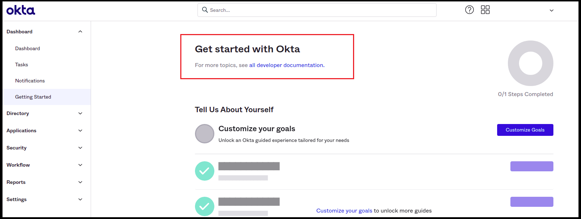Open the Getting Started sidebar page
Image resolution: width=581 pixels, height=219 pixels.
tap(33, 97)
